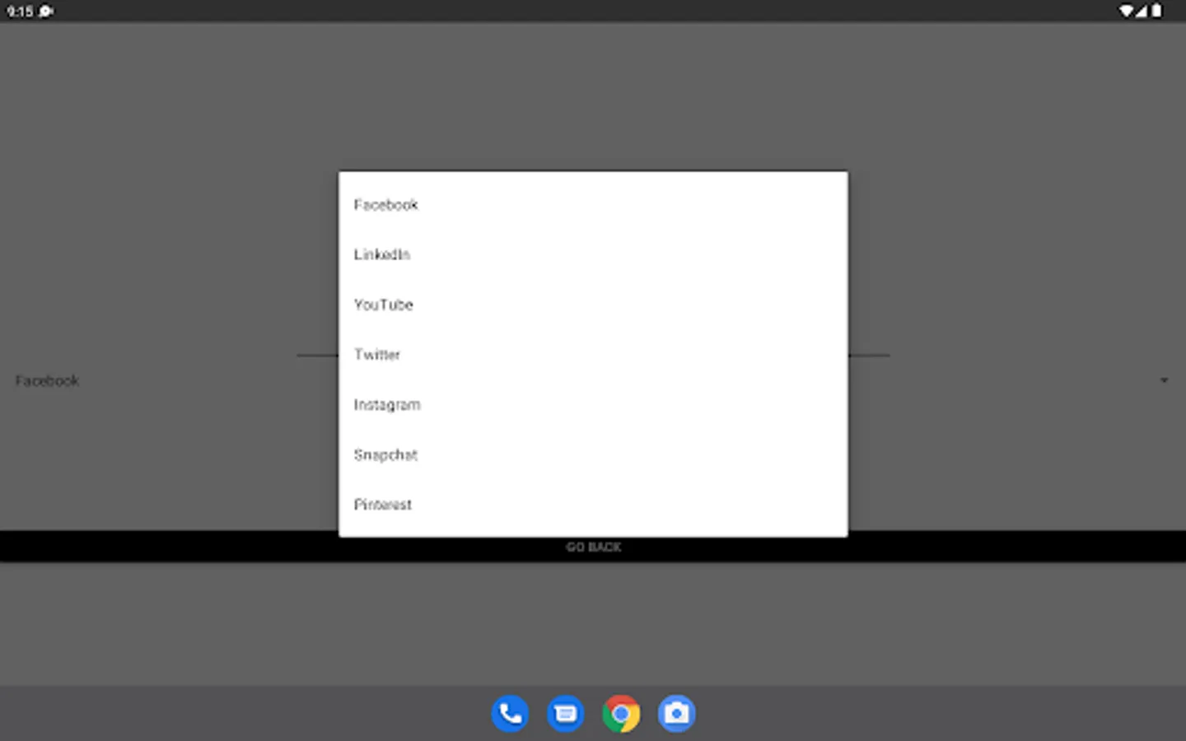Open the Phone app in the dock

pos(510,714)
